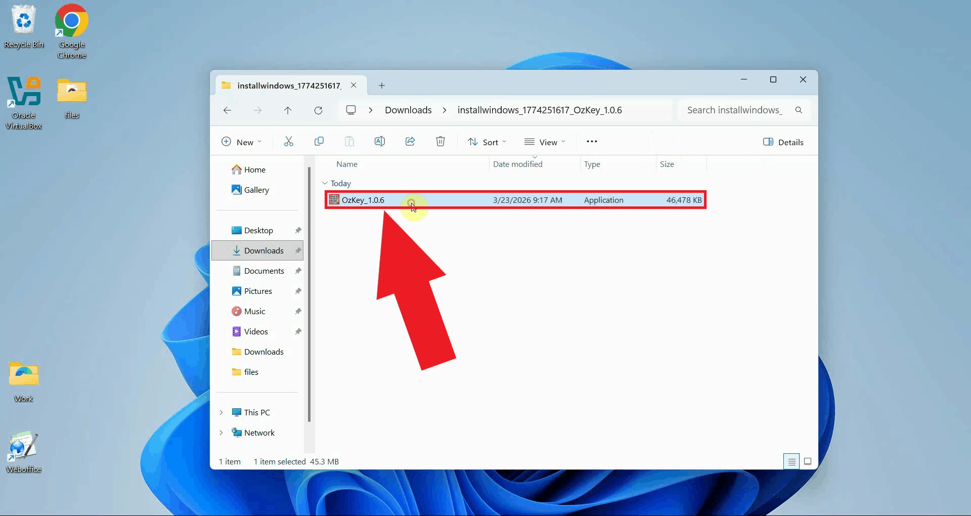Open the Sort dropdown
This screenshot has height=516, width=971.
[487, 142]
